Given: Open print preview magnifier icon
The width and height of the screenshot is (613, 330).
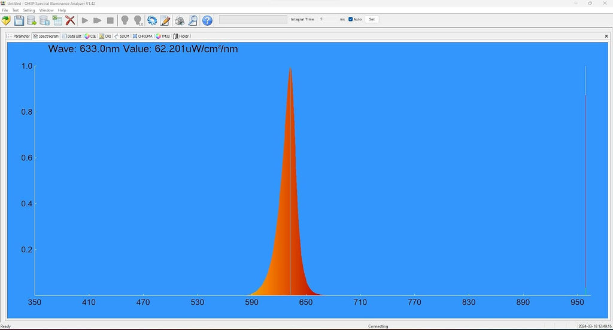Looking at the screenshot, I should (x=193, y=20).
